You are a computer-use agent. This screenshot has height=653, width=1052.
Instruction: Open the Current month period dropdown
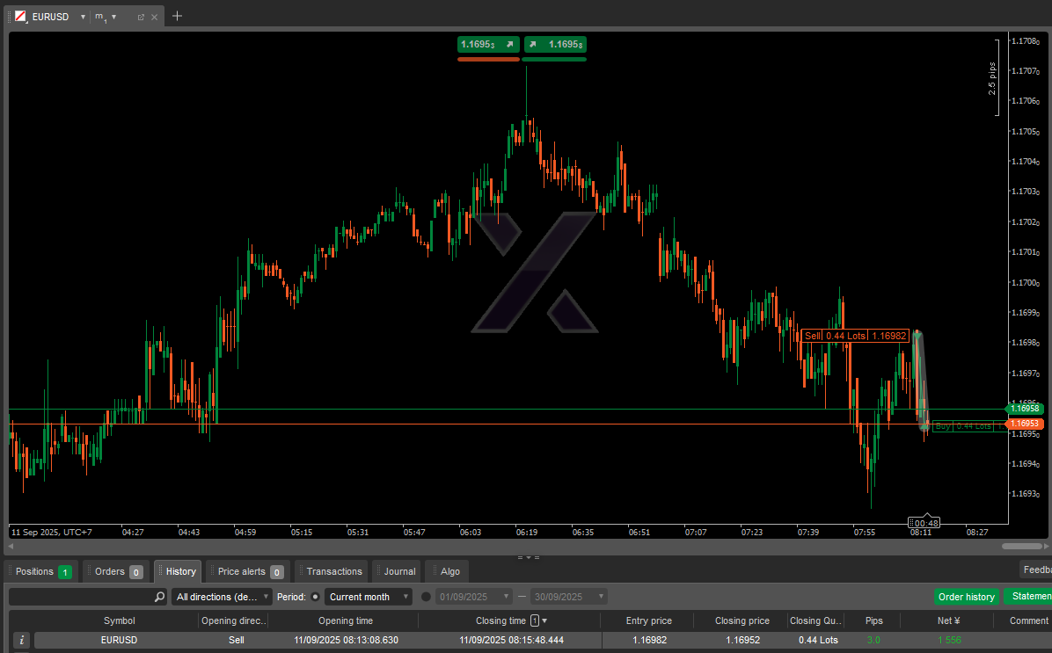pos(368,597)
